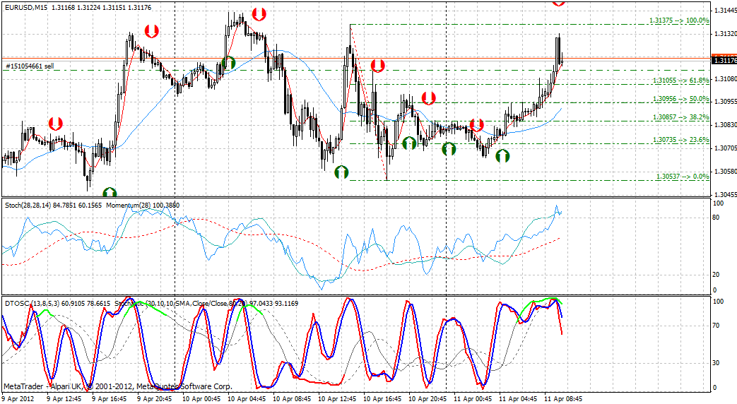Image resolution: width=737 pixels, height=404 pixels.
Task: Click the 1.30705 price scale value
Action: coord(725,148)
